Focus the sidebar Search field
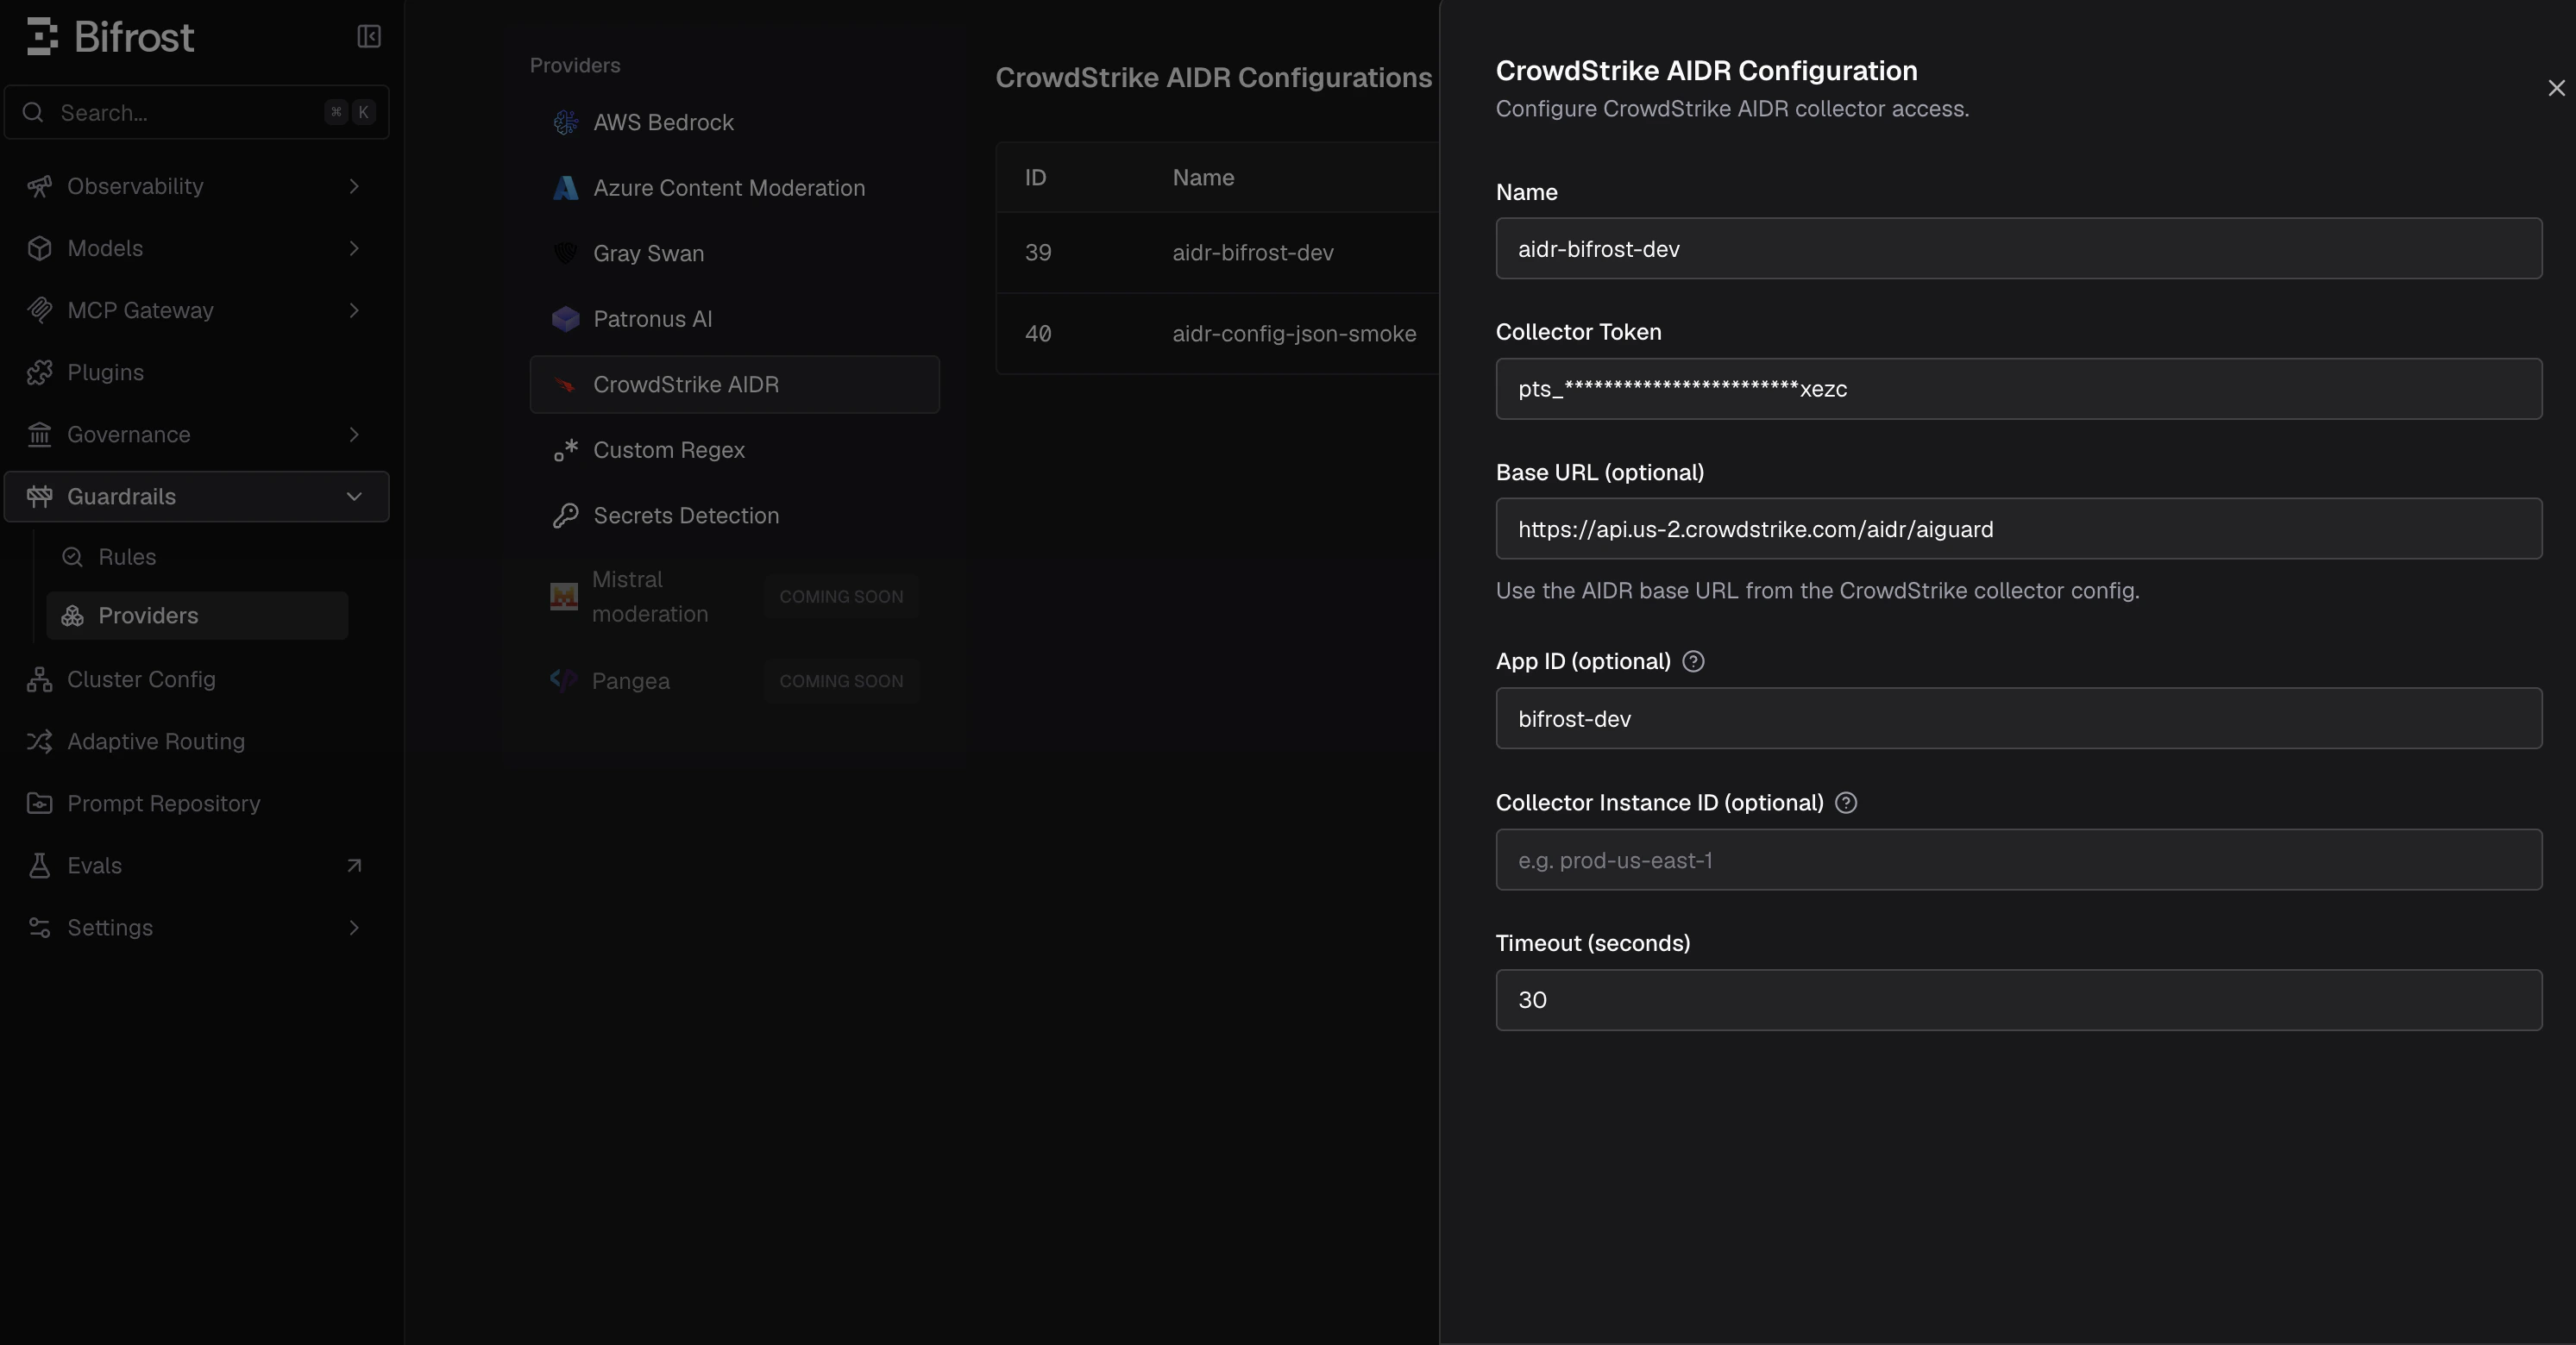2576x1345 pixels. (197, 112)
